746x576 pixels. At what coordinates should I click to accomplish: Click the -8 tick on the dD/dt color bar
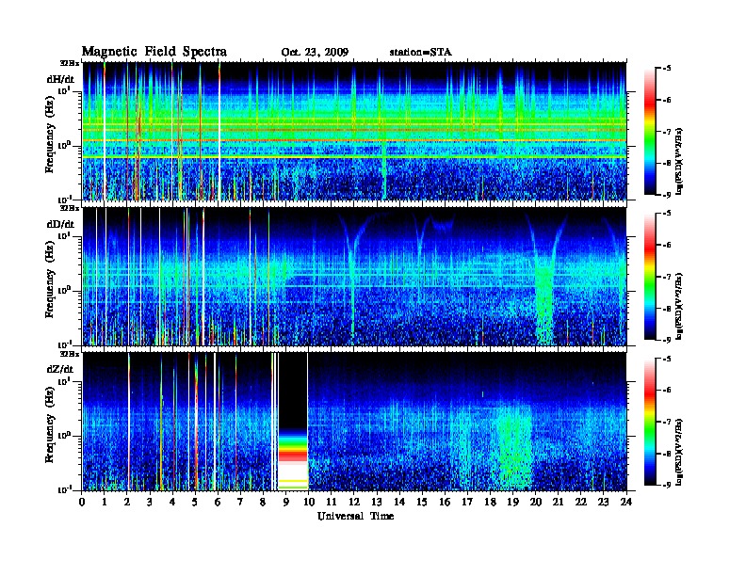click(x=667, y=309)
